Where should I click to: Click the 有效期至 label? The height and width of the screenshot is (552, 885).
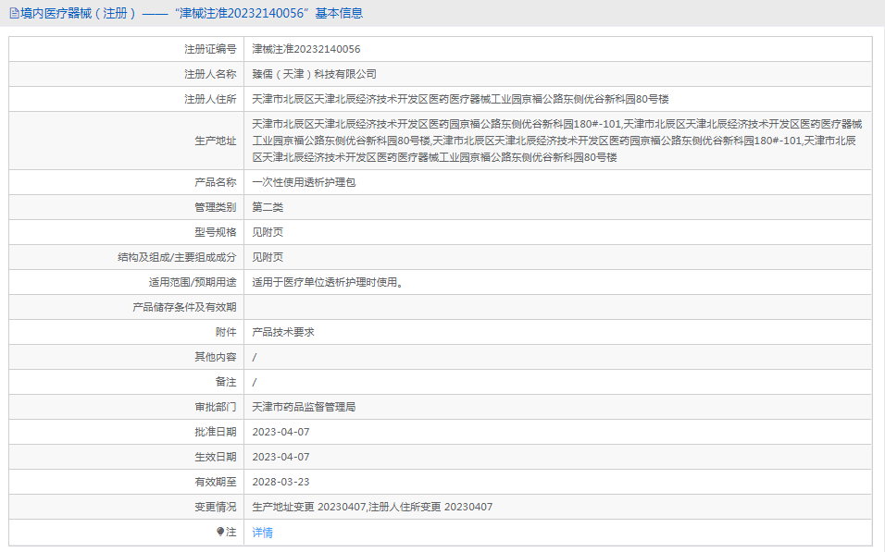point(215,482)
